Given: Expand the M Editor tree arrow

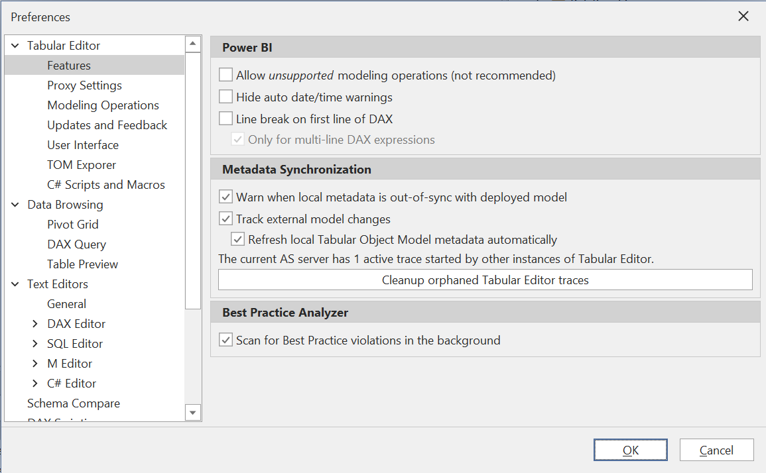Looking at the screenshot, I should click(35, 364).
